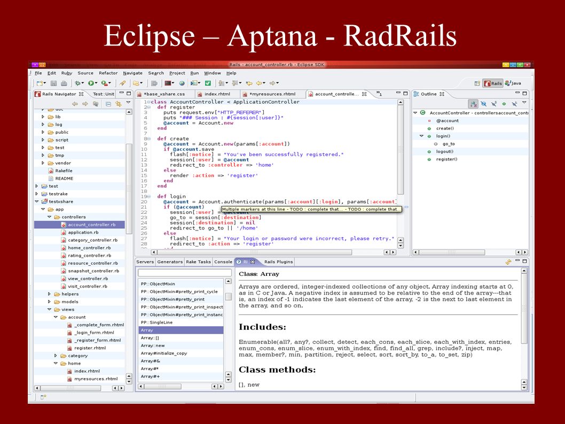The width and height of the screenshot is (565, 424).
Task: Close the Outline view via its X
Action: pos(442,94)
